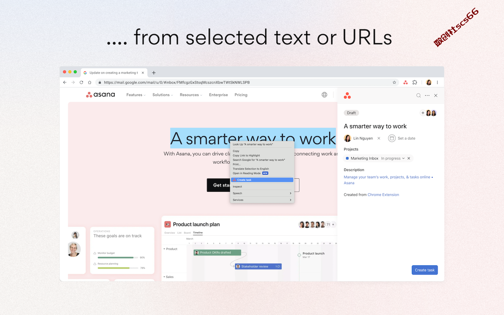
Task: Click the Product launch plan project icon
Action: [168, 224]
